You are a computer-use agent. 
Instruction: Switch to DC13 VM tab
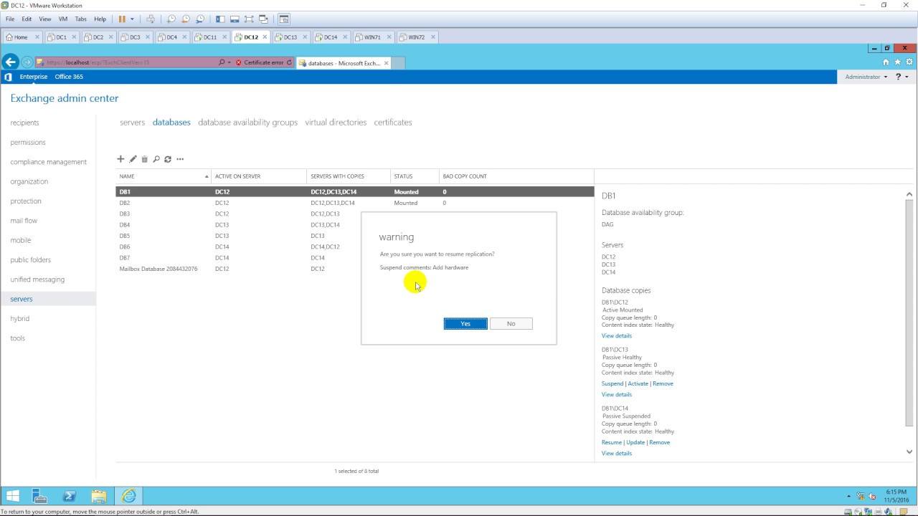[x=290, y=37]
